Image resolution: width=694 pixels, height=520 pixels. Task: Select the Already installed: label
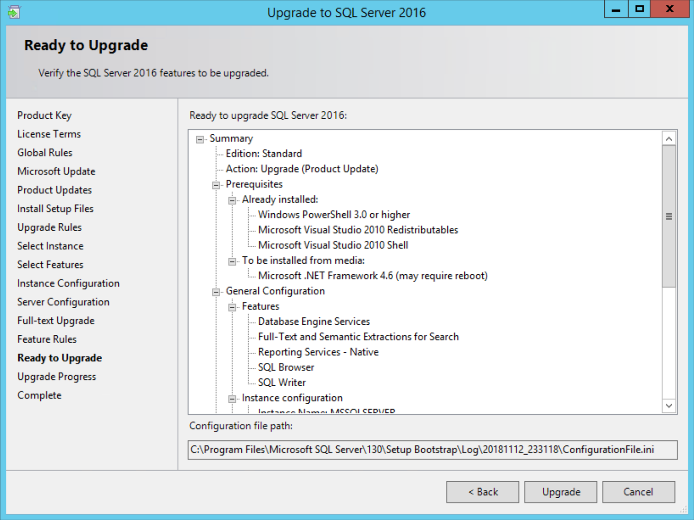point(280,199)
